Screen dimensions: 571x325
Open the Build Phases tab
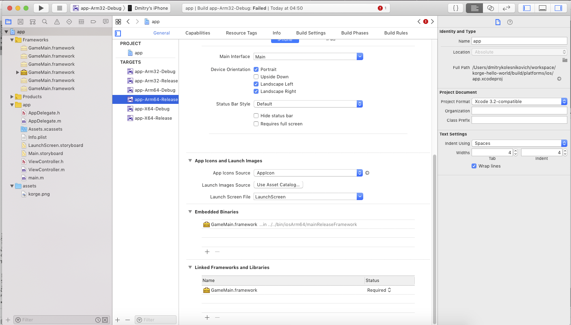[x=355, y=33]
